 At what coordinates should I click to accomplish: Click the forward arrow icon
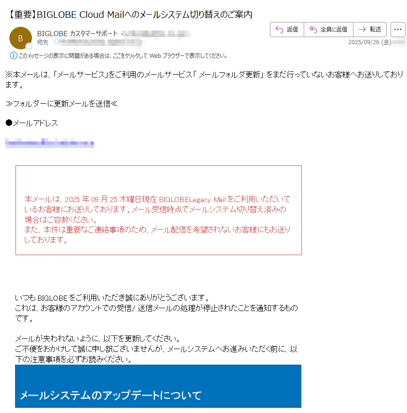(362, 30)
